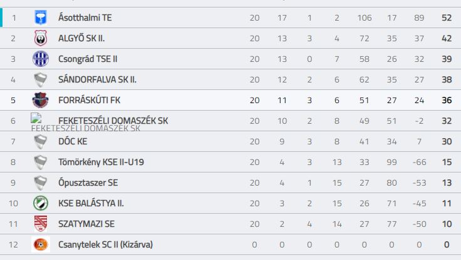This screenshot has width=461, height=260.
Task: Select Csanytelek SC II (Kizárva) name
Action: [x=106, y=244]
